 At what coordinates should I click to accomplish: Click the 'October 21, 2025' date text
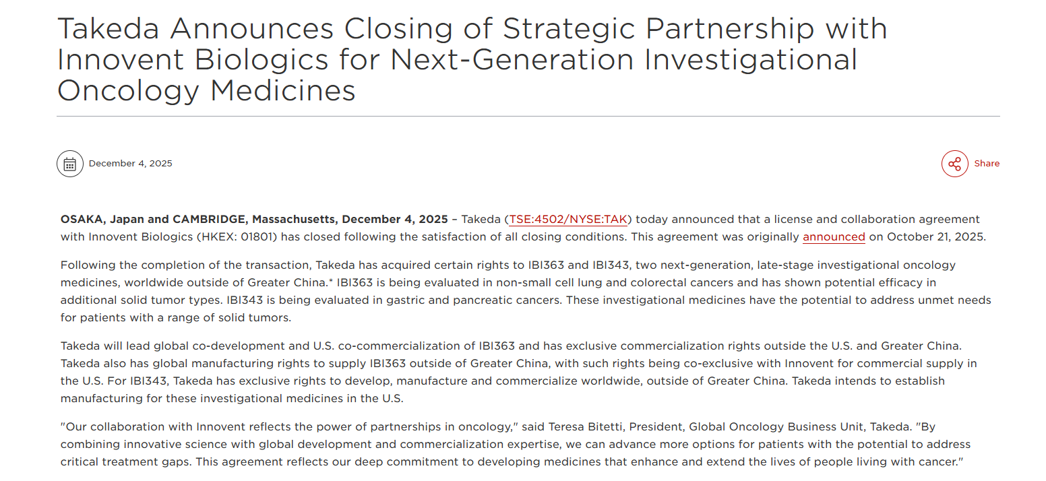coord(935,237)
